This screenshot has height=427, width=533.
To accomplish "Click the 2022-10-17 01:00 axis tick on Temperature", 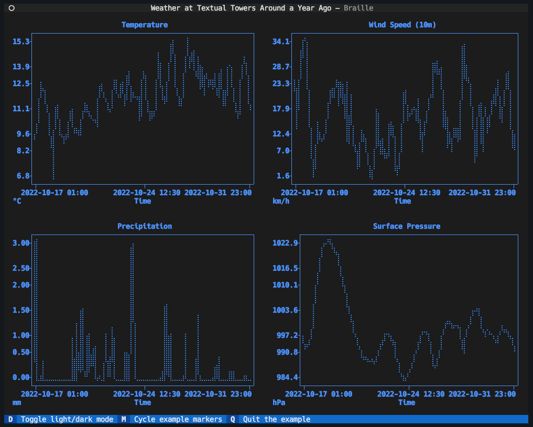I will [x=55, y=193].
